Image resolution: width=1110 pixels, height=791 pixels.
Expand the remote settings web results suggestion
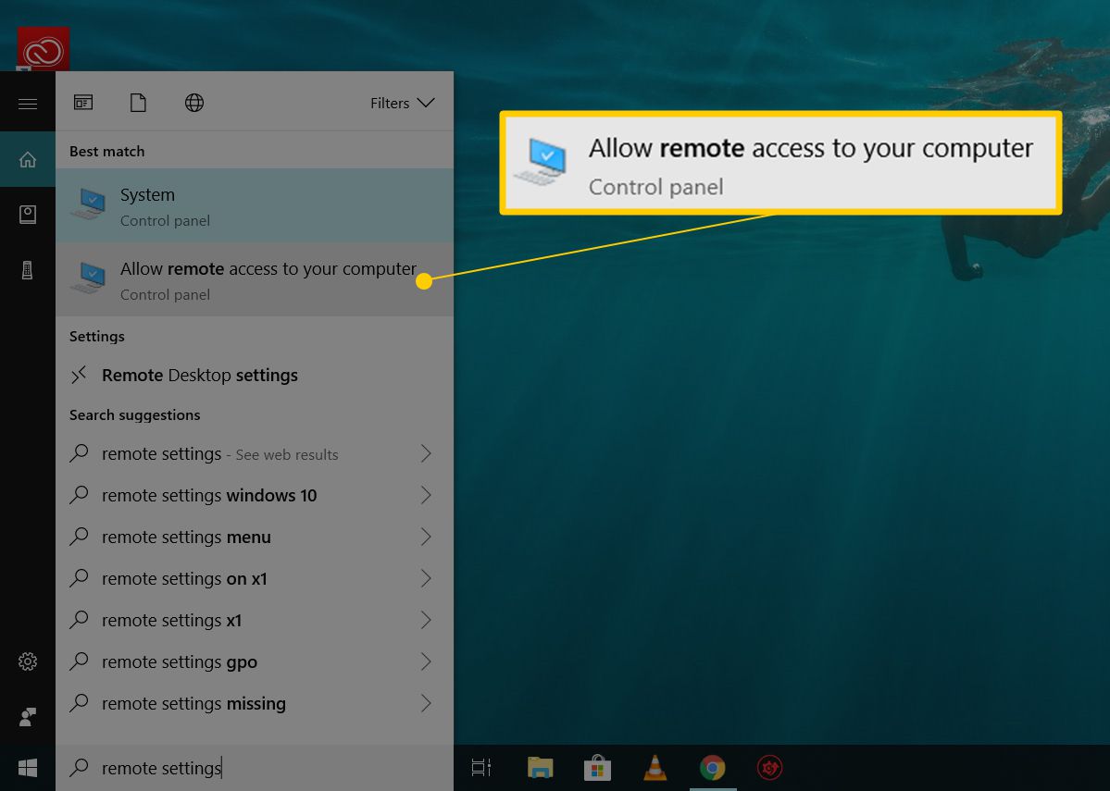426,453
